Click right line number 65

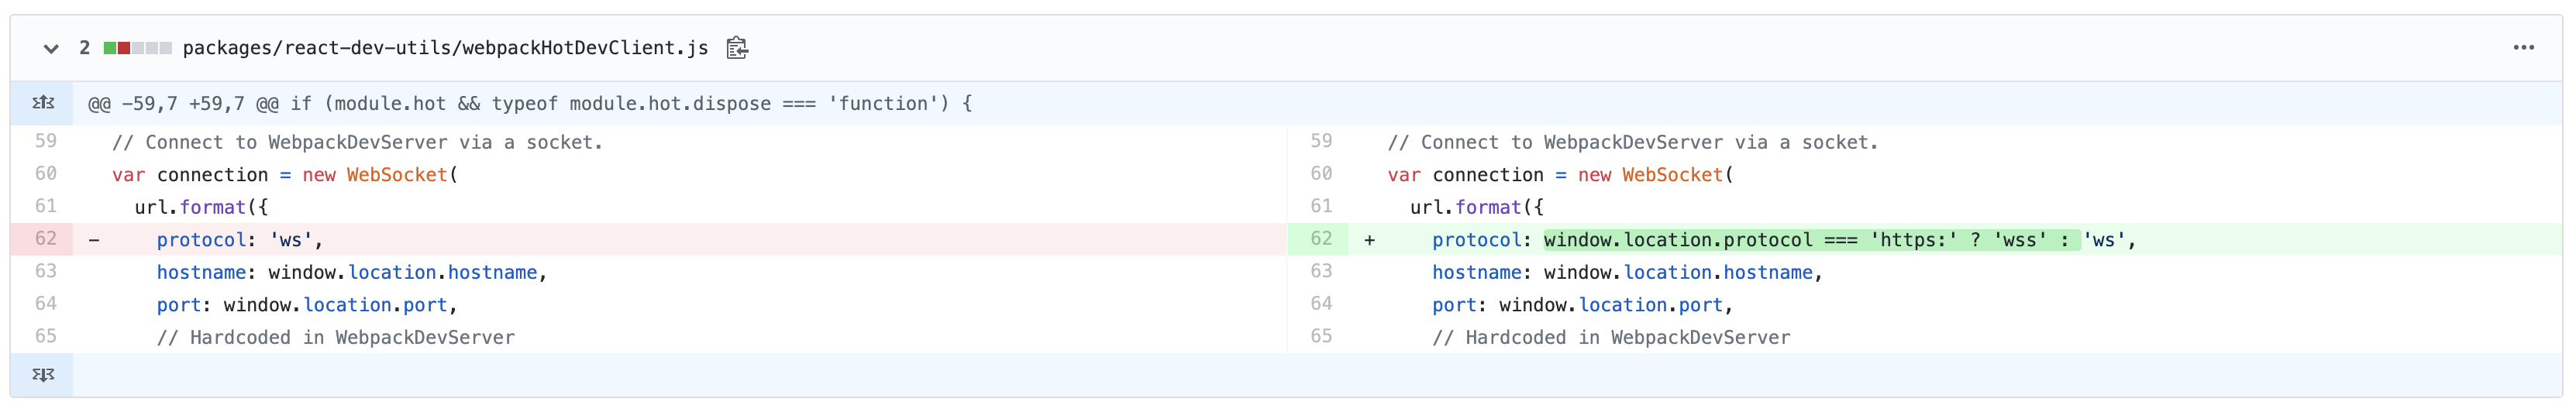point(1321,336)
